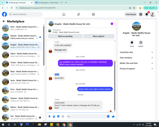
Task: Click the chat messages scrollbar
Action: 114,85
